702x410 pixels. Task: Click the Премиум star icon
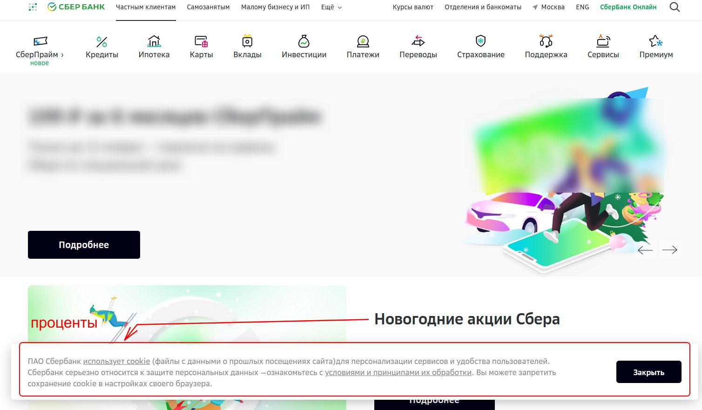(656, 41)
